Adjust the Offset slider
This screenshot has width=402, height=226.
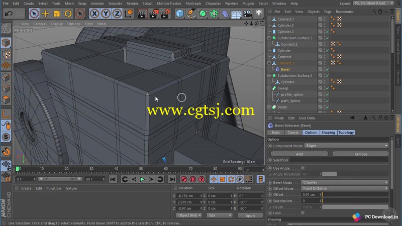tap(355, 195)
